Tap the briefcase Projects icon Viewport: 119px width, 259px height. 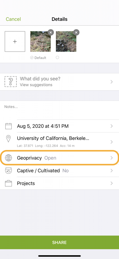[x=8, y=183]
